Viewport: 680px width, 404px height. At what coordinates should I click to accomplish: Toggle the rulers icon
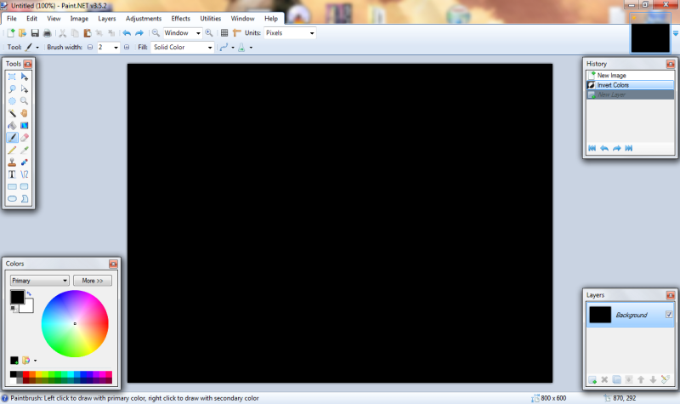(x=237, y=33)
